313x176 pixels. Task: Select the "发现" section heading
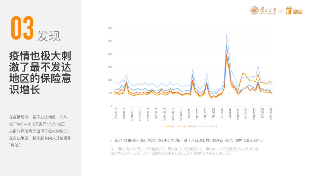click(x=49, y=36)
